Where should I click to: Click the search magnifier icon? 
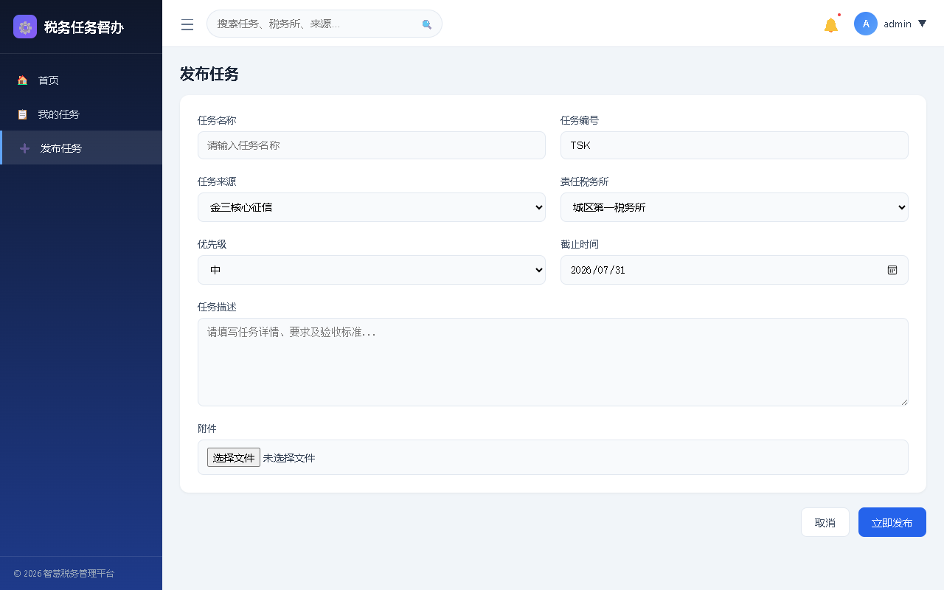(427, 24)
